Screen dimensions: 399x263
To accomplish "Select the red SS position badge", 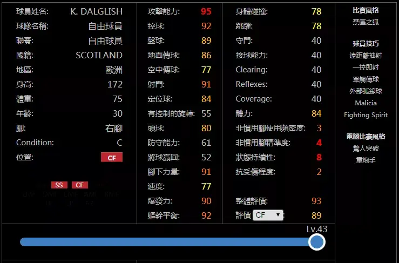I will click(x=59, y=185).
